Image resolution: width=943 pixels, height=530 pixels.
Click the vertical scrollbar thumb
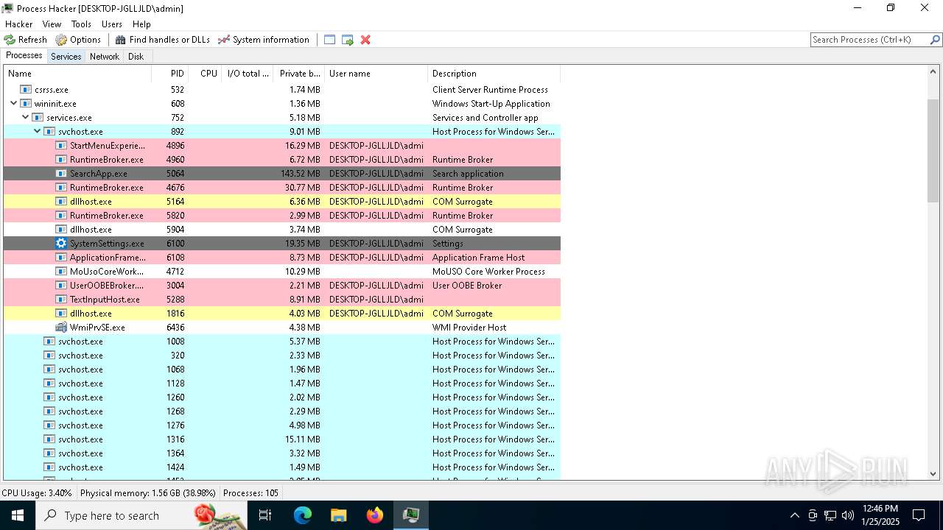pyautogui.click(x=933, y=150)
